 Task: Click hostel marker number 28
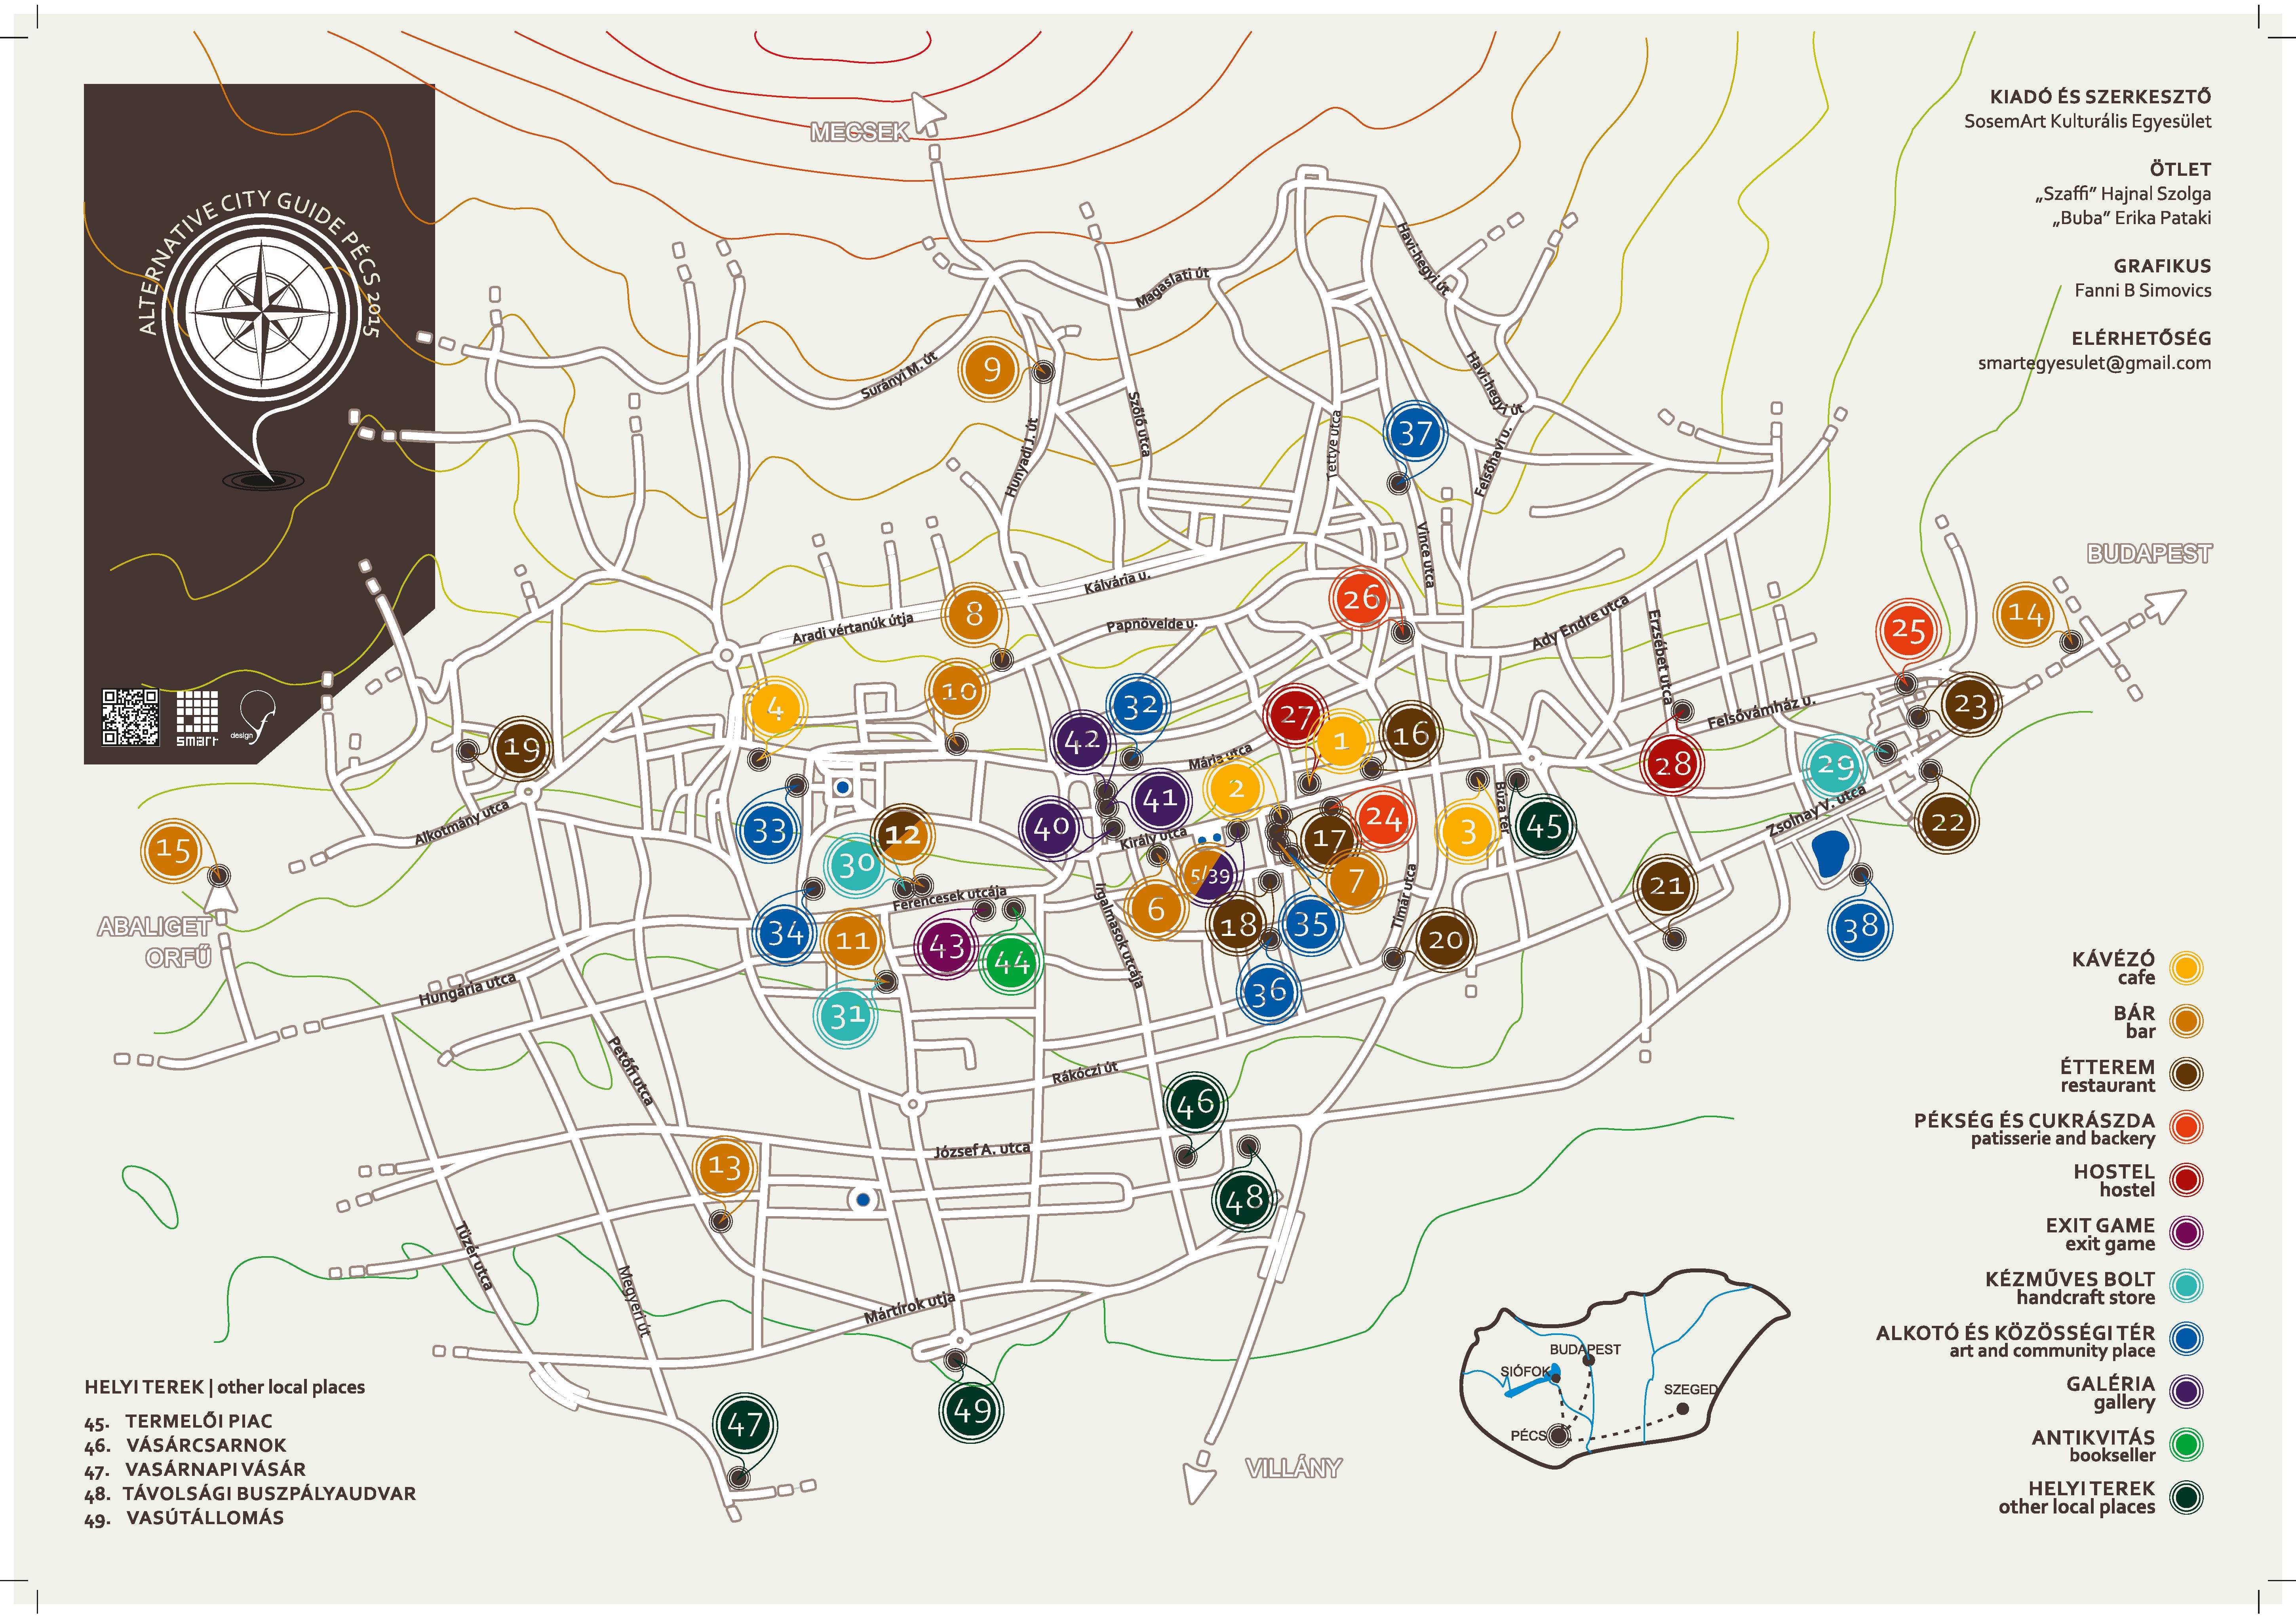[1672, 764]
